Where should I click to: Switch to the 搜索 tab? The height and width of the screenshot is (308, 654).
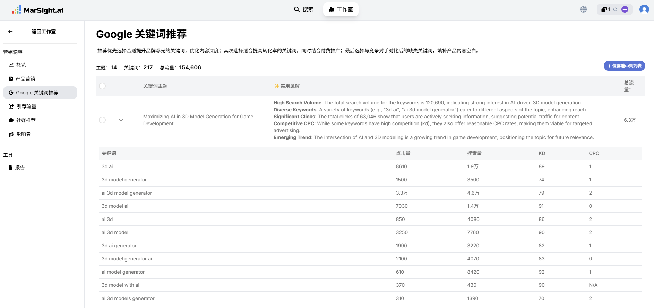coord(304,9)
